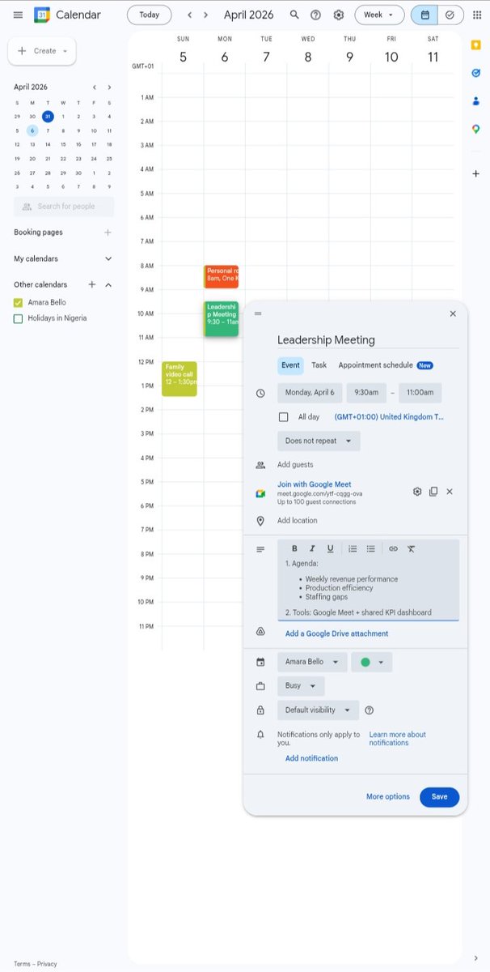This screenshot has height=972, width=490.
Task: Open Google Tasks side panel icon
Action: click(476, 73)
